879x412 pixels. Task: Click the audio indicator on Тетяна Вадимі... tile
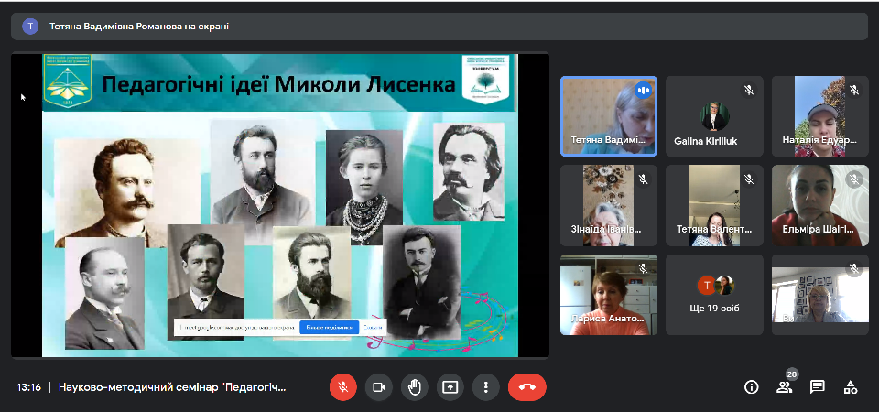pyautogui.click(x=643, y=90)
